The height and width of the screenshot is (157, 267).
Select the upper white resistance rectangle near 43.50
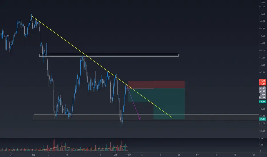[x=109, y=55]
